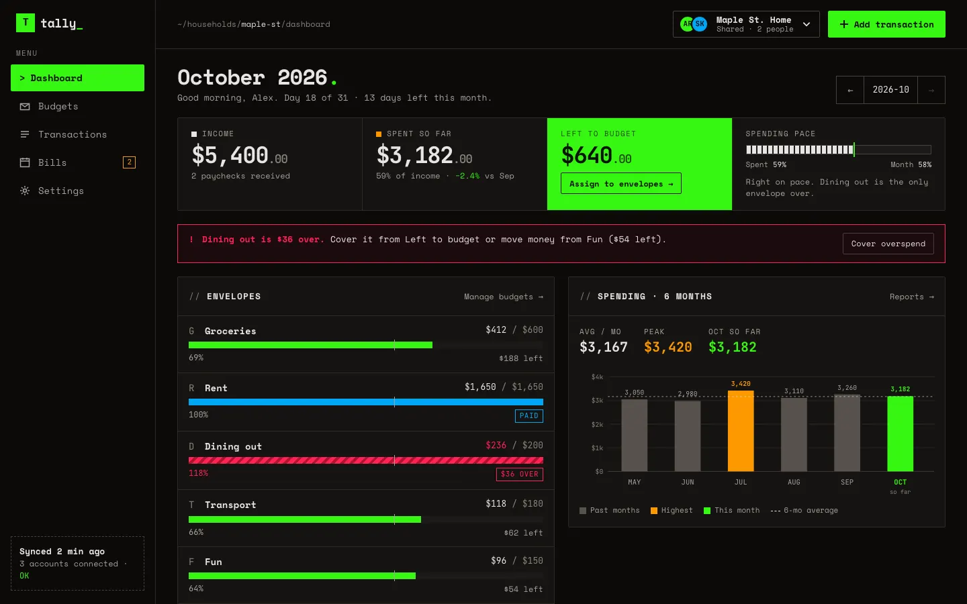This screenshot has width=967, height=604.
Task: Click the tally logo icon
Action: (26, 23)
